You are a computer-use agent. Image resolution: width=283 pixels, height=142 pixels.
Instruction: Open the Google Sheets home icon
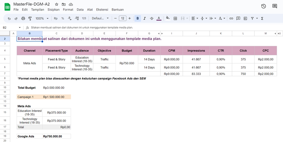click(x=7, y=7)
